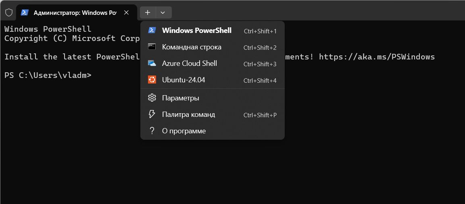Click the question mark icon for О программе
The image size is (465, 204).
(152, 131)
